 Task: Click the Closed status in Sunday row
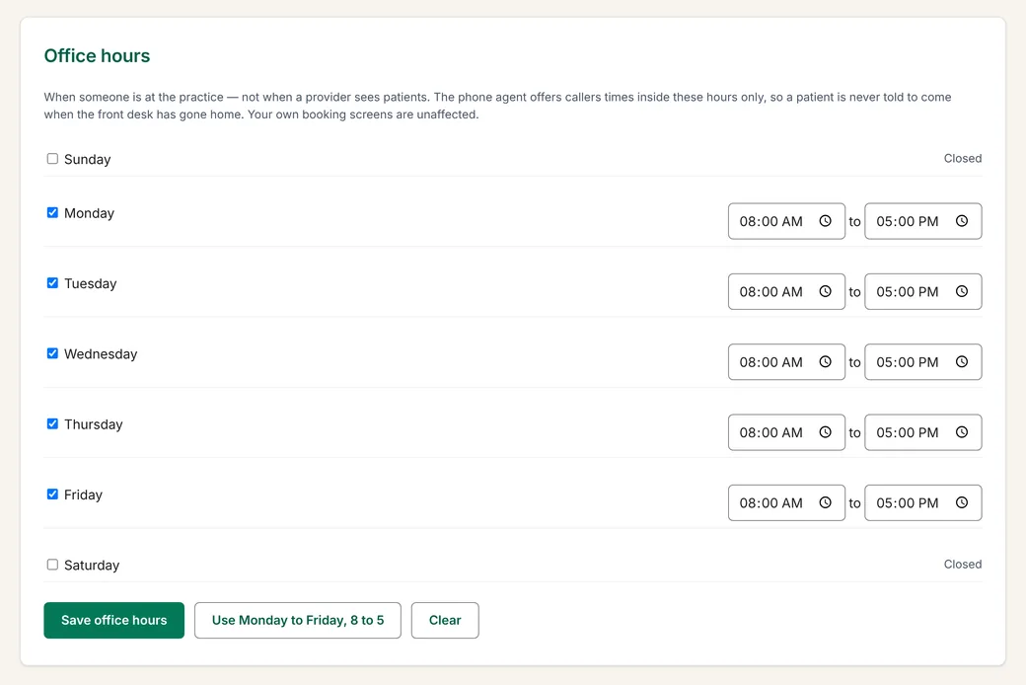963,159
